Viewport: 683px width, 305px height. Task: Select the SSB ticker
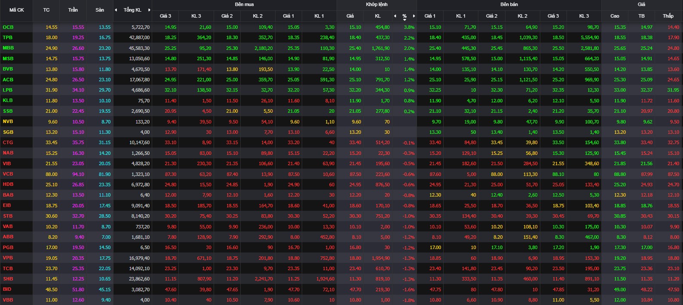pos(8,111)
